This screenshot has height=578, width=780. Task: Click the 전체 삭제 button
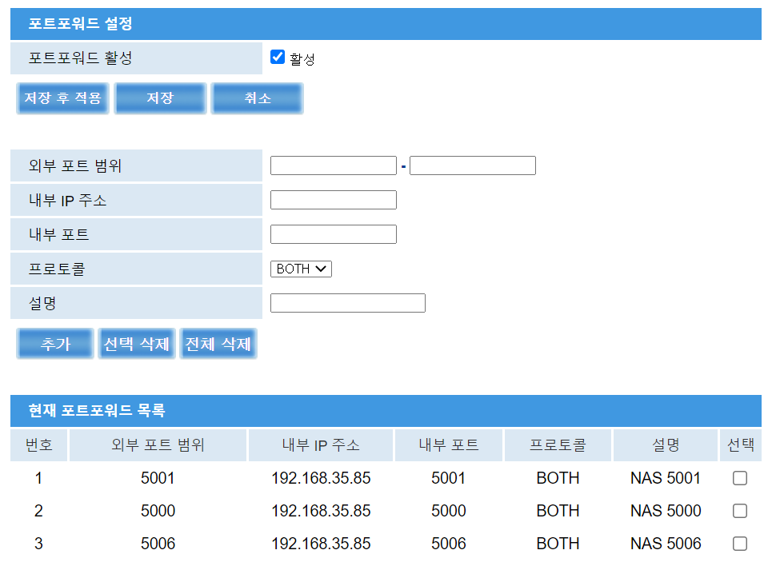tap(218, 344)
